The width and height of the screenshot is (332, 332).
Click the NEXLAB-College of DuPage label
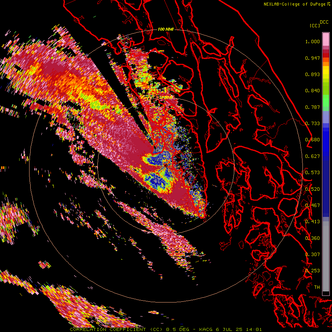294,4
